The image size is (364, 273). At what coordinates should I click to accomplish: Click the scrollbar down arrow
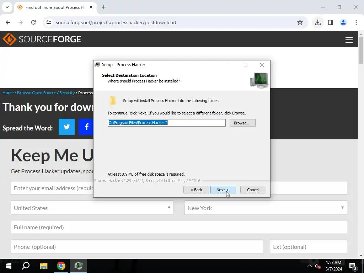click(x=361, y=256)
